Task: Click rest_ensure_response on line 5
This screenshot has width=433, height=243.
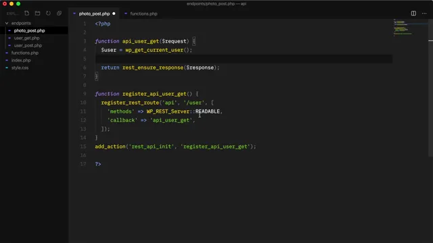Action: (153, 67)
